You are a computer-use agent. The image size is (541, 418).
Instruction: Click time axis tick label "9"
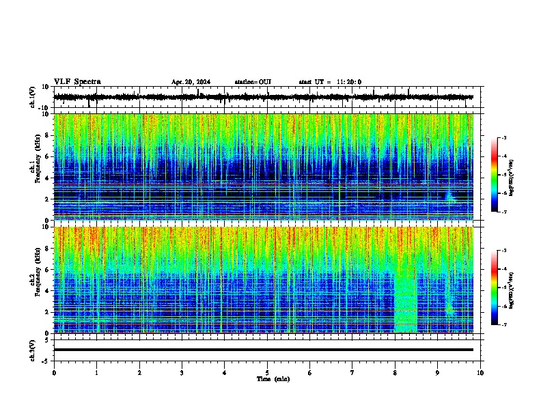pyautogui.click(x=437, y=373)
